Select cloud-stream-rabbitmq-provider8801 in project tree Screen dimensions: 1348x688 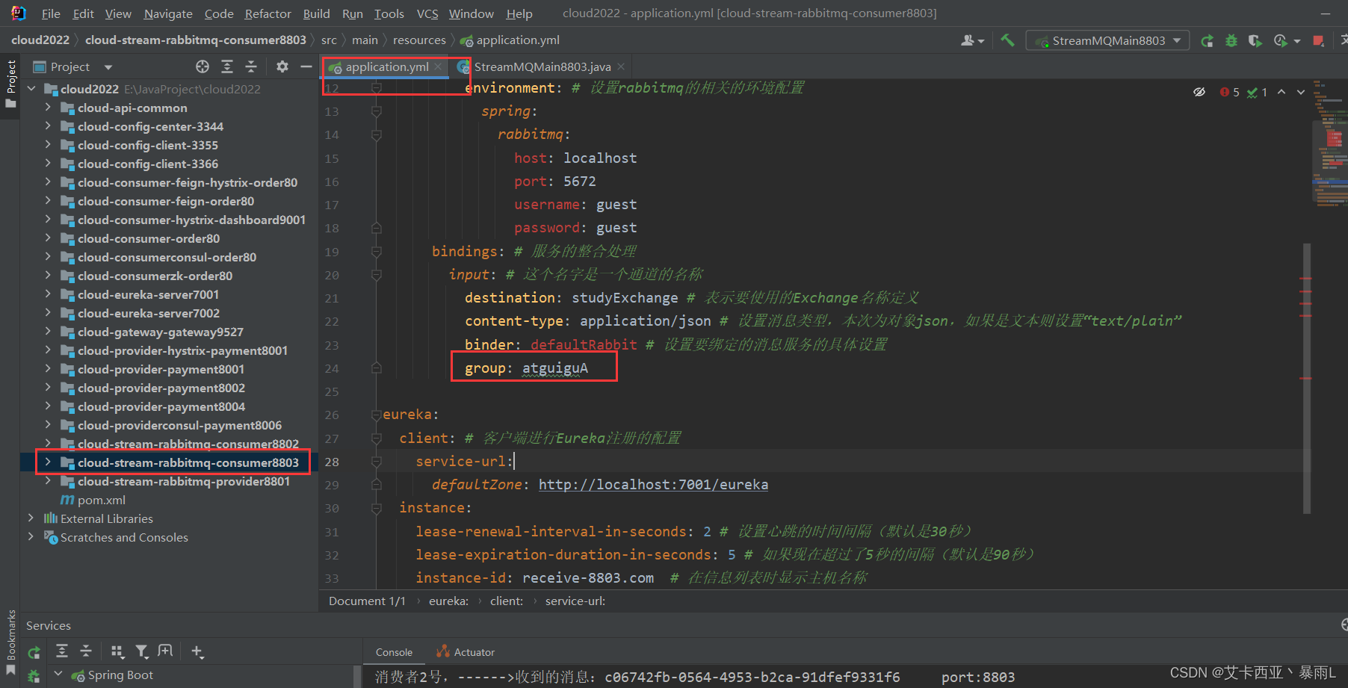coord(183,481)
